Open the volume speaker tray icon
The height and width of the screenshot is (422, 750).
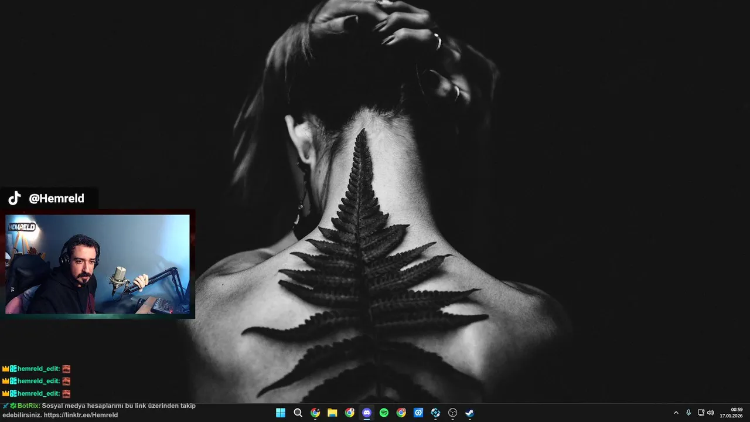click(x=711, y=413)
